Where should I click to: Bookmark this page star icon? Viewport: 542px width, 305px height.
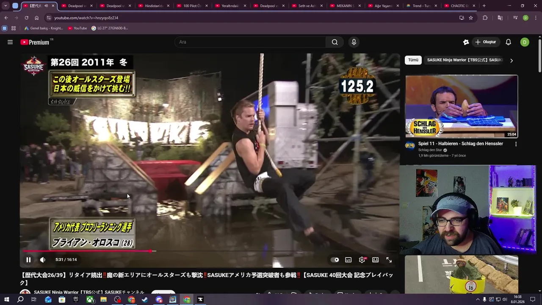[x=471, y=18]
